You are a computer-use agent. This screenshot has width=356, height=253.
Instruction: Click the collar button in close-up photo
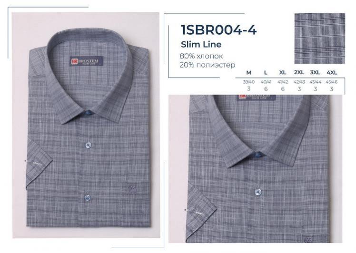pyautogui.click(x=258, y=155)
